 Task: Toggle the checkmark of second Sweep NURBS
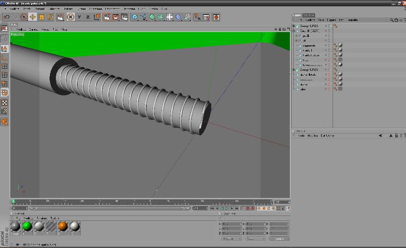click(x=331, y=69)
